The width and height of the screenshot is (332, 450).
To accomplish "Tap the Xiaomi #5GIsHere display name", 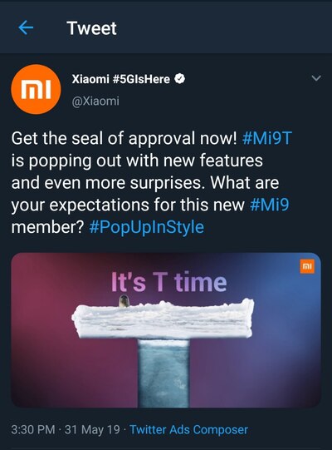I will 121,79.
